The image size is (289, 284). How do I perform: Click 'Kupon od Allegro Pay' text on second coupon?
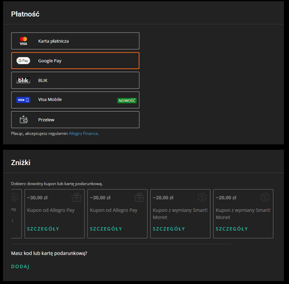(113, 210)
